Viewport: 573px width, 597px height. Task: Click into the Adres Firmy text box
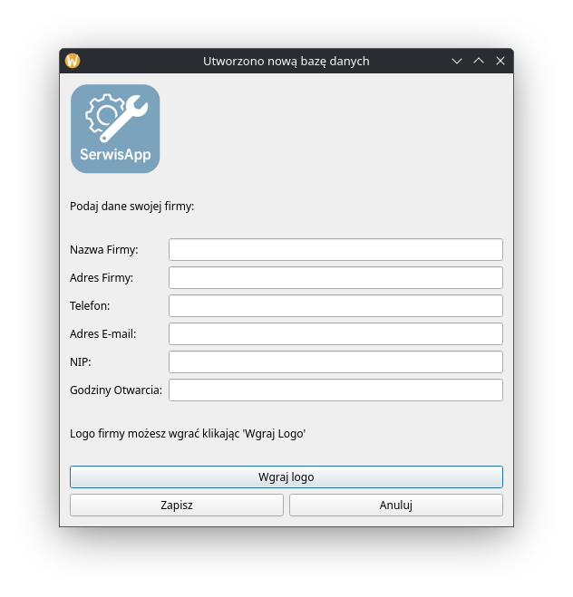(x=335, y=278)
